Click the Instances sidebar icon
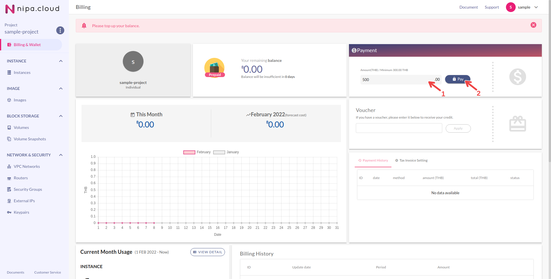 (x=9, y=72)
